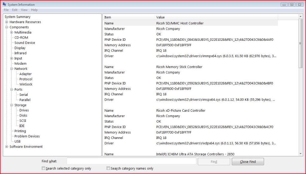Expand the Multimedia node
The width and height of the screenshot is (306, 174).
click(x=12, y=32)
